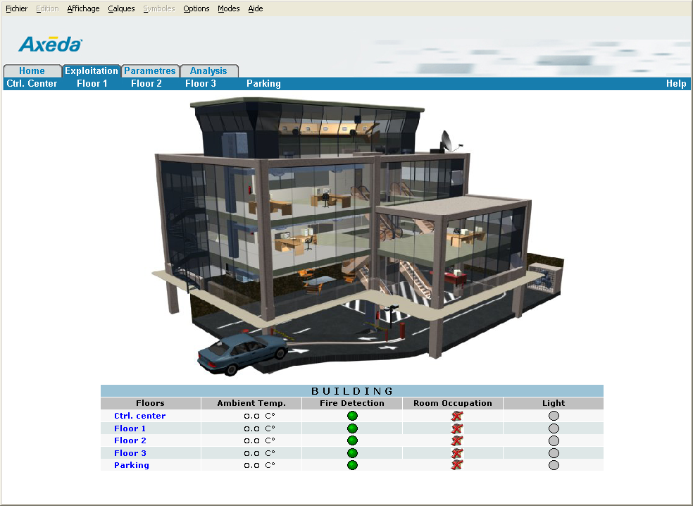Switch to the Home tab
The height and width of the screenshot is (506, 693).
(32, 70)
